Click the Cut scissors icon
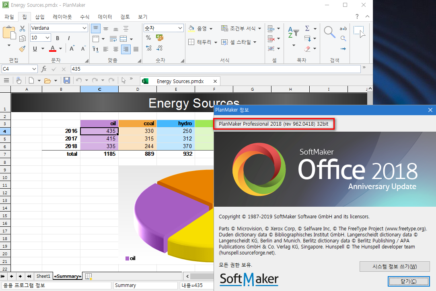This screenshot has height=291, width=436. coord(22,28)
